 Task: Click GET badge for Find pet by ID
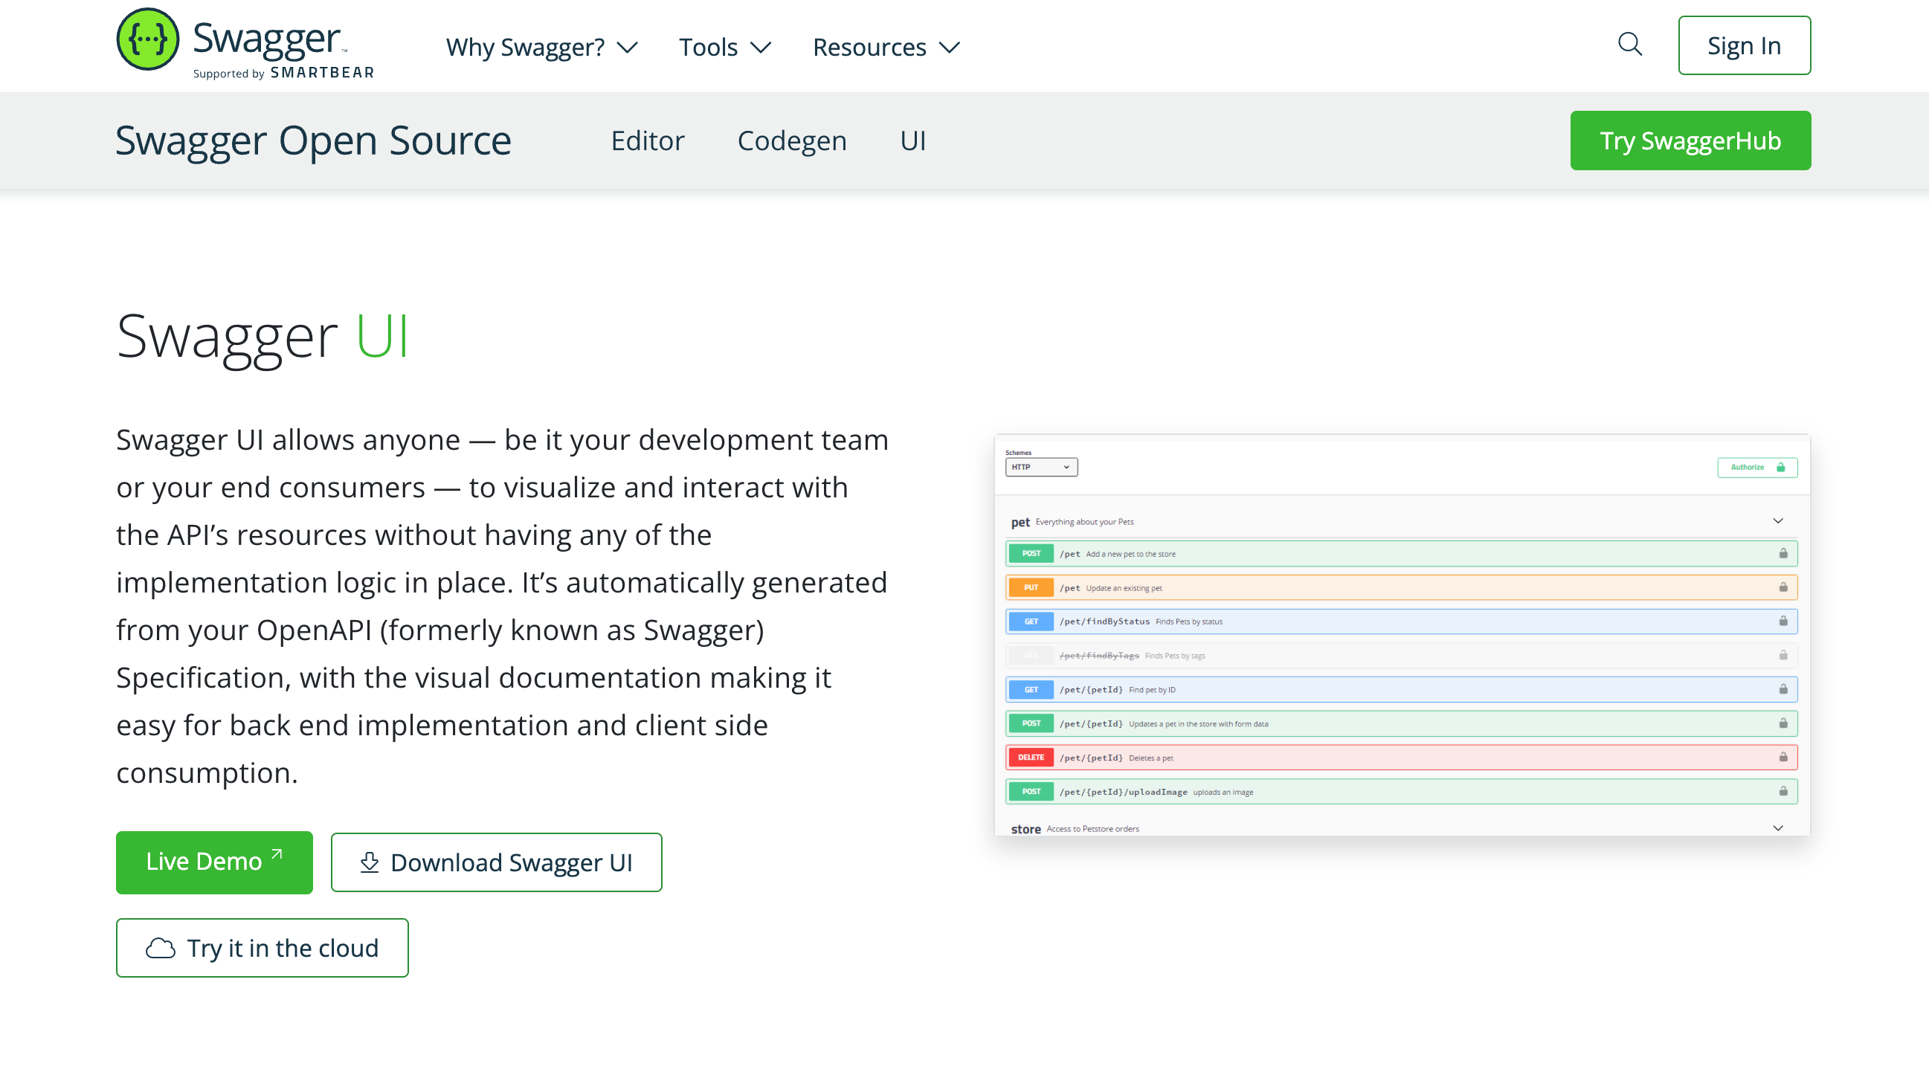point(1031,689)
